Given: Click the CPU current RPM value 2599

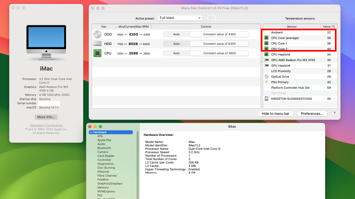Looking at the screenshot, I should [133, 53].
